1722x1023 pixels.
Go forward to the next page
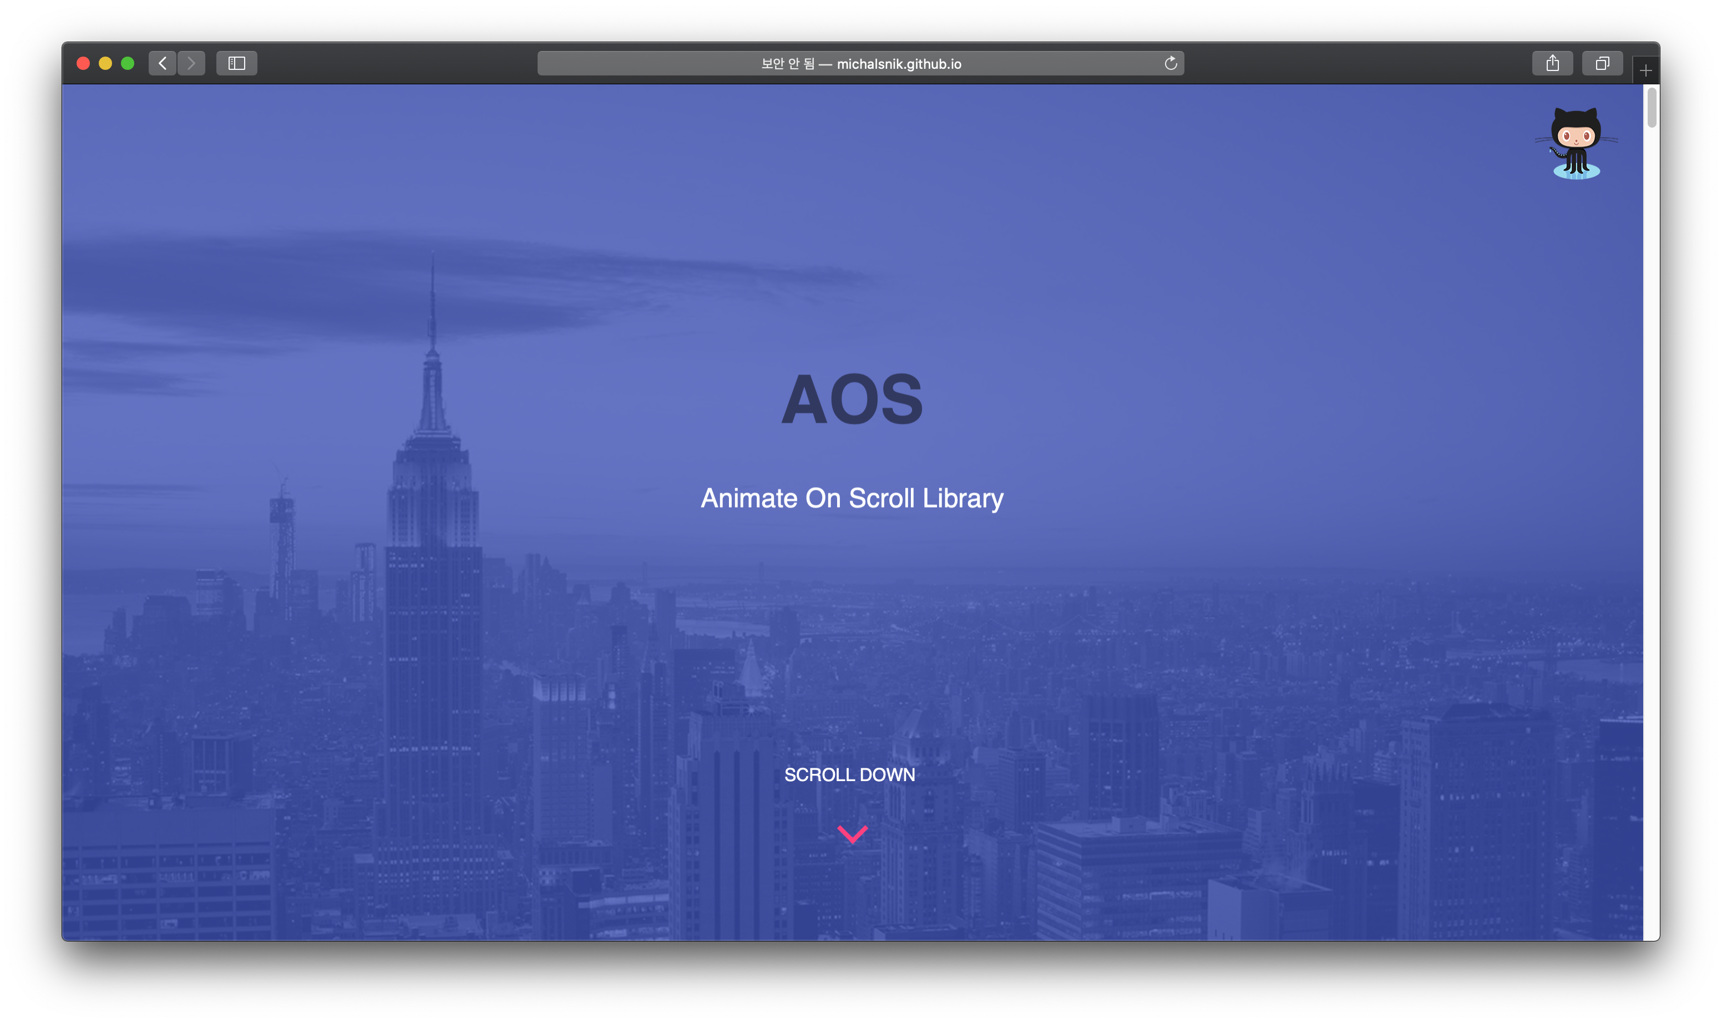coord(191,63)
